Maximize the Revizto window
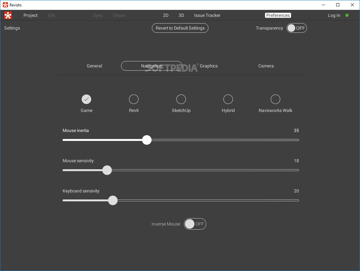Image resolution: width=360 pixels, height=271 pixels. pos(338,5)
